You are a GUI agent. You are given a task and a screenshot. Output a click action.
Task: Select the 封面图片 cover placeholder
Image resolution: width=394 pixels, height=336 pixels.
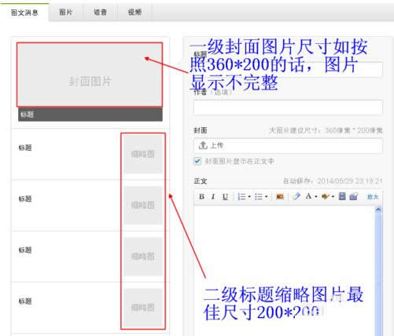90,75
